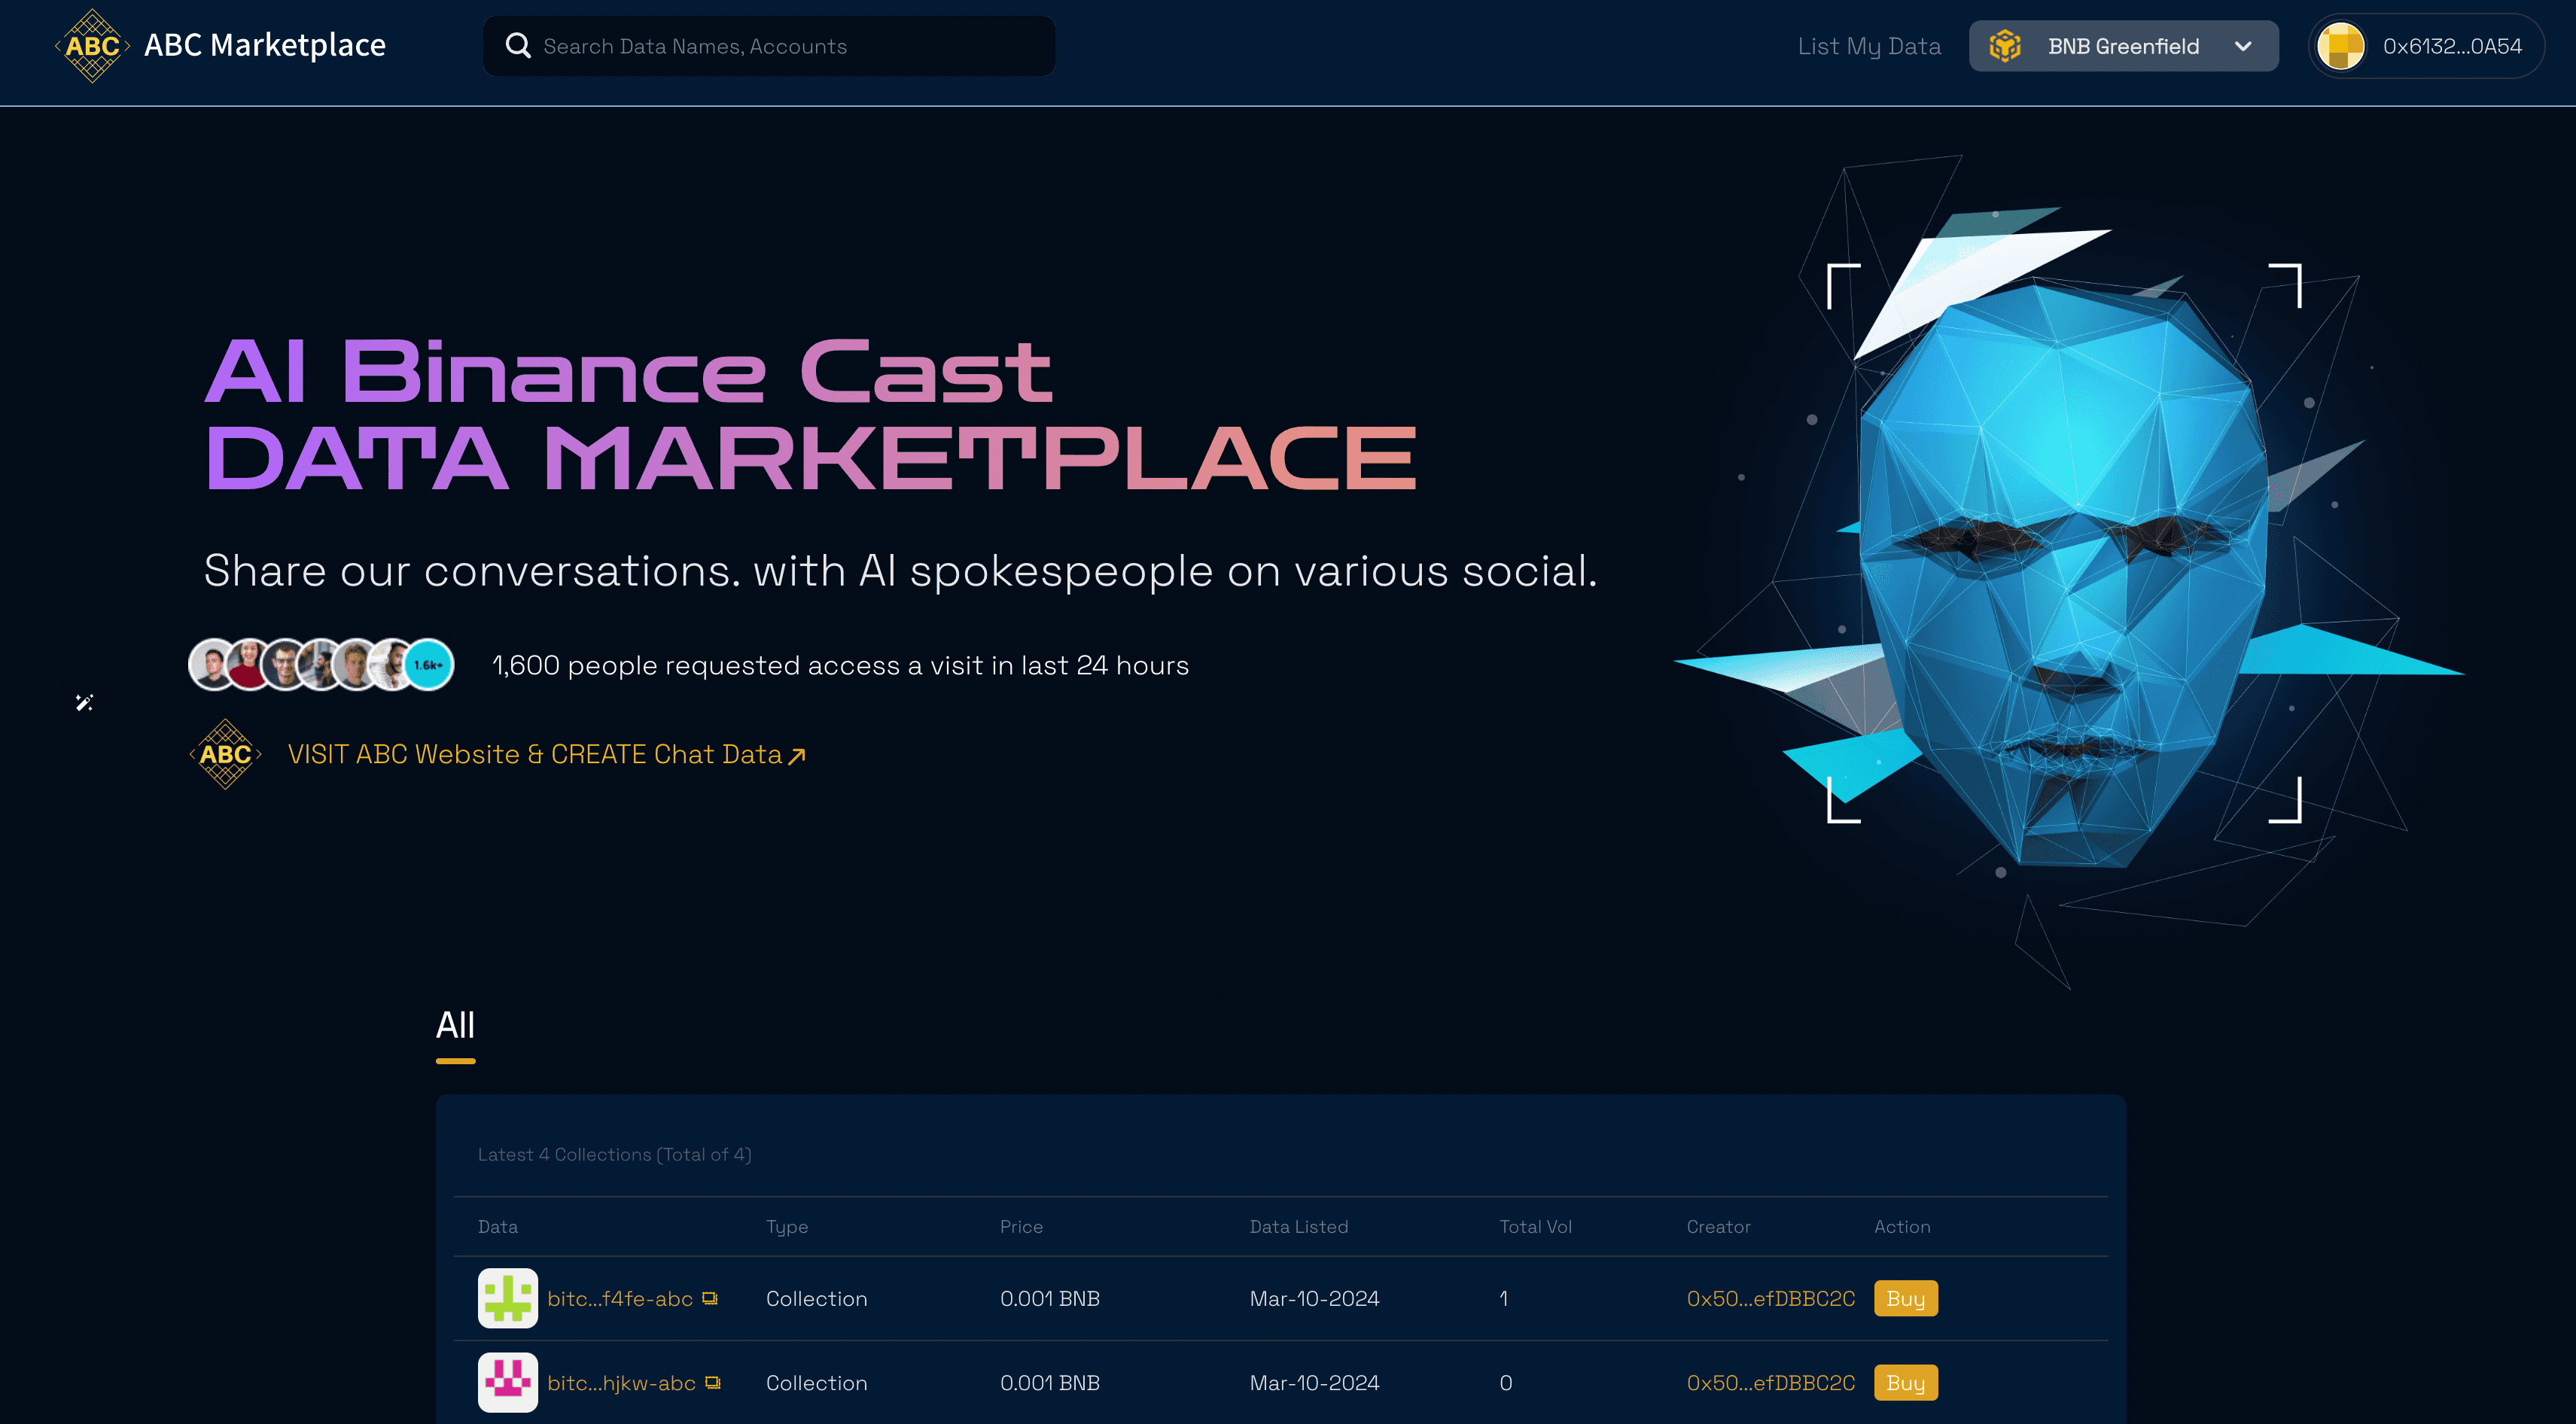The image size is (2576, 1424).
Task: Open the List My Data menu
Action: pyautogui.click(x=1869, y=45)
